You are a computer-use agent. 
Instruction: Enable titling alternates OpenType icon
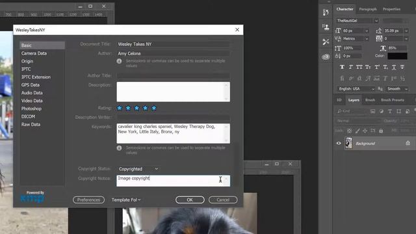tap(385, 78)
